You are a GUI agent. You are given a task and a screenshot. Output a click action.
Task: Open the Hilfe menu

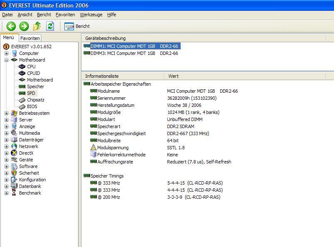(112, 15)
